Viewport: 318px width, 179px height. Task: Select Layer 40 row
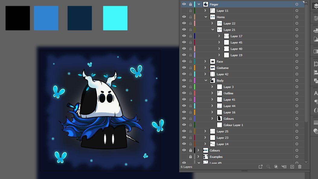tap(243, 49)
